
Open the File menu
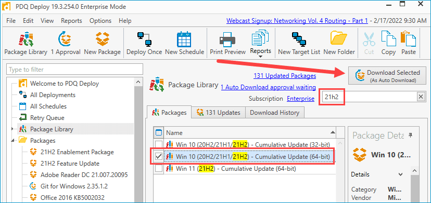[x=11, y=21]
